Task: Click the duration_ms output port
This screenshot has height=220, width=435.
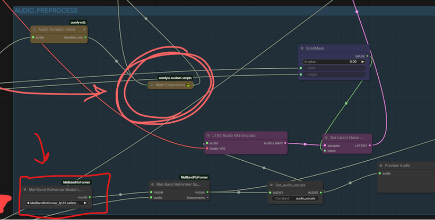Action: point(85,38)
